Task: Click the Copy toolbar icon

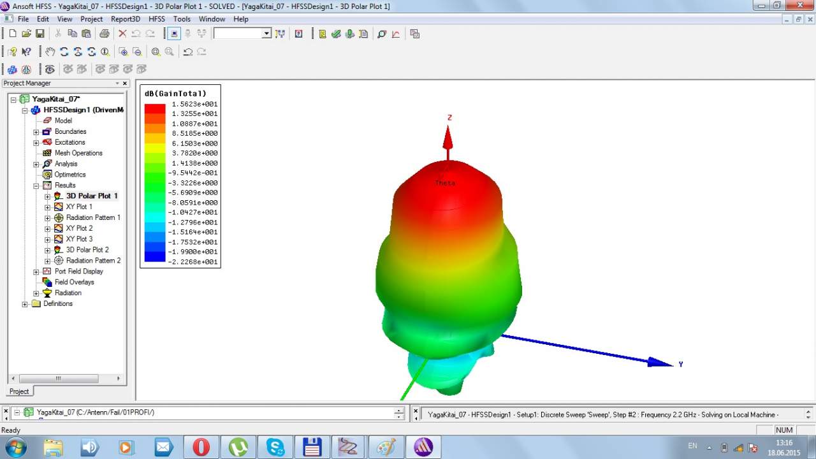Action: tap(71, 33)
